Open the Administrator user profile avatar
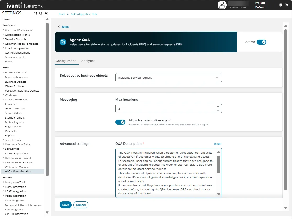 (222, 5)
